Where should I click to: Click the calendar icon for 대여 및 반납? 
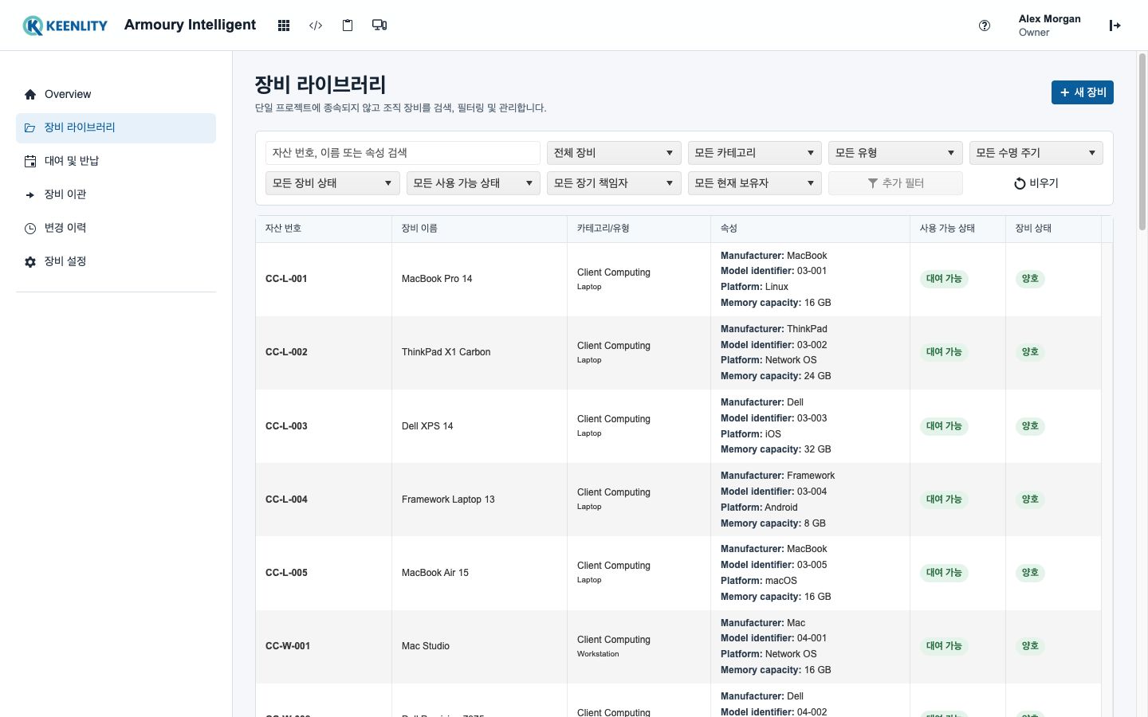[30, 161]
